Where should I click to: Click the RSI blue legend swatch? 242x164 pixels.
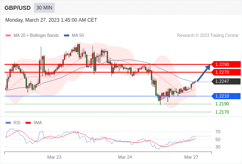8,123
